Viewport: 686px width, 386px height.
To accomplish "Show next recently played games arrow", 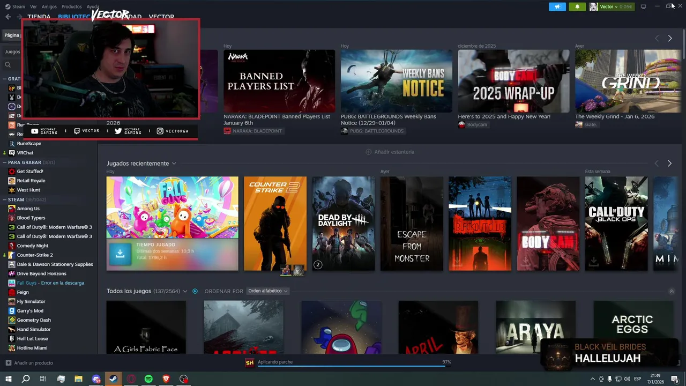I will (669, 164).
